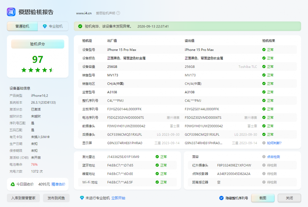Click the grey pending icon for 距离感应器
The width and height of the screenshot is (308, 207).
coord(264,182)
